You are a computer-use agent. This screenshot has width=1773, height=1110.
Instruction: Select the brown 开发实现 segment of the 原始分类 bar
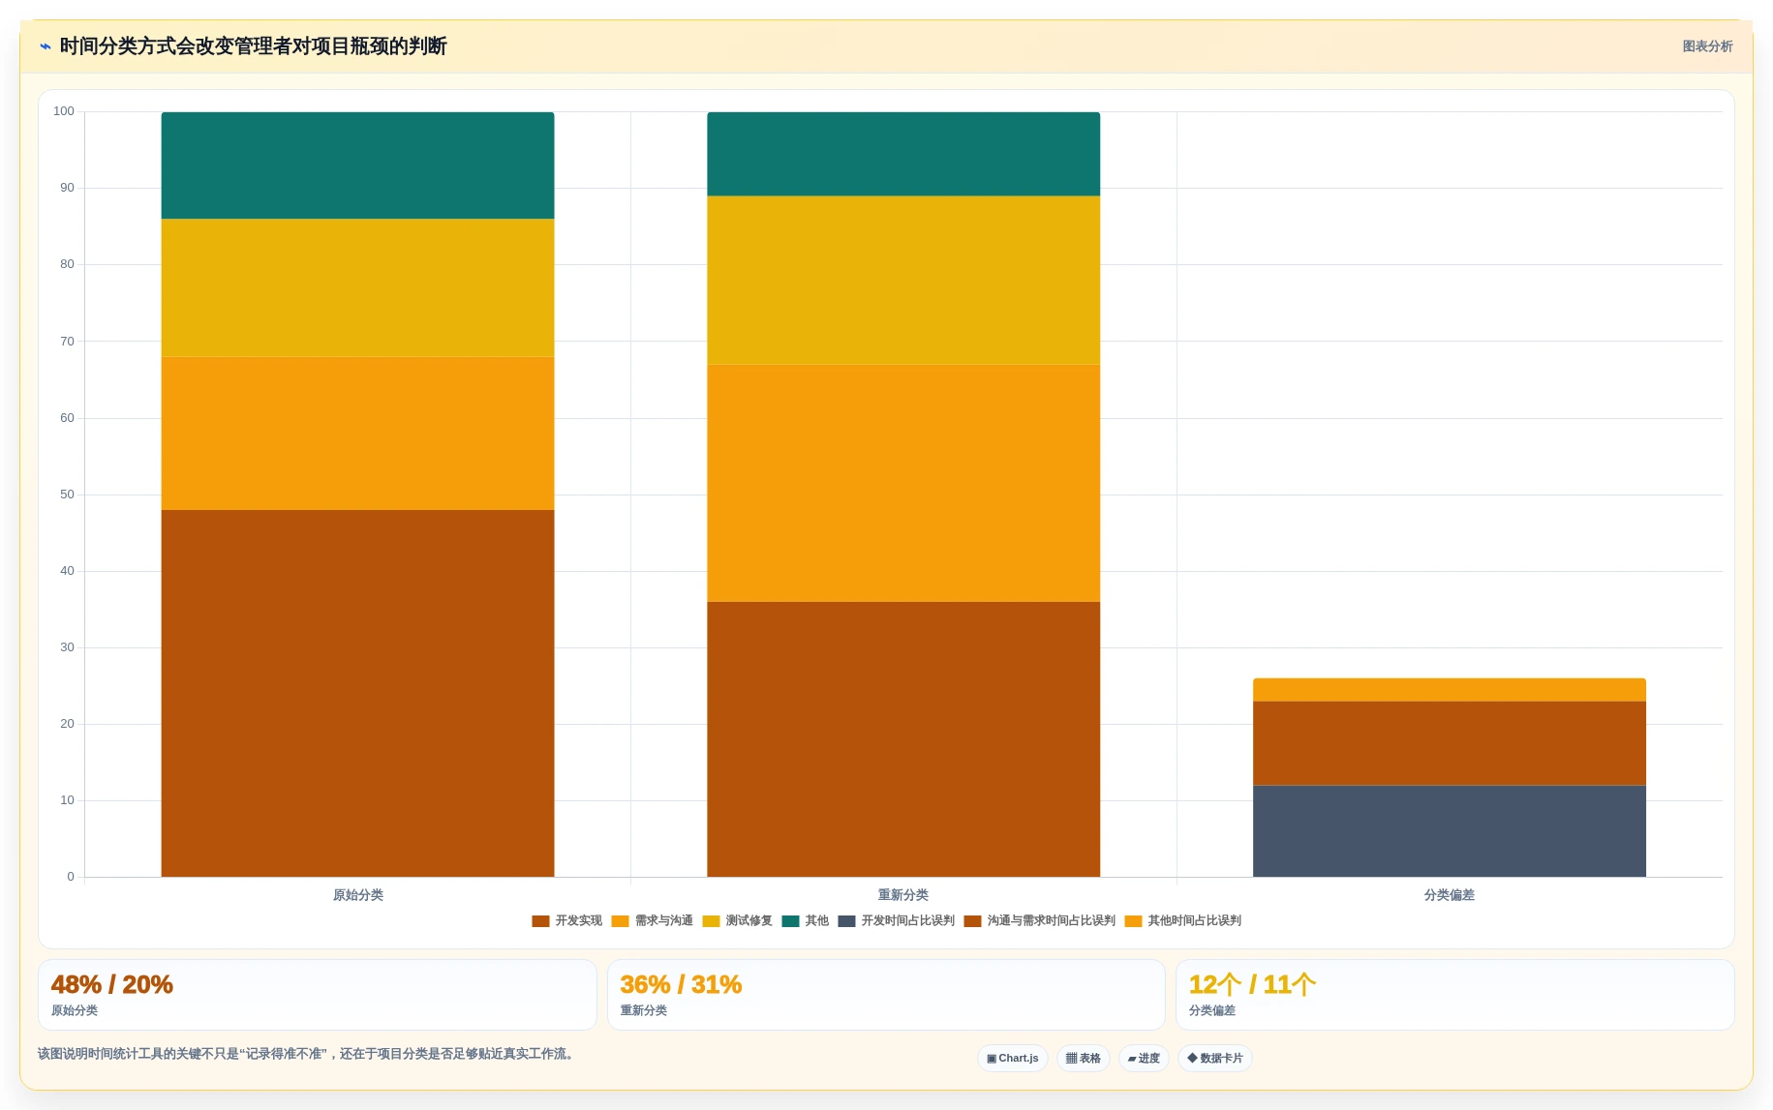(357, 694)
